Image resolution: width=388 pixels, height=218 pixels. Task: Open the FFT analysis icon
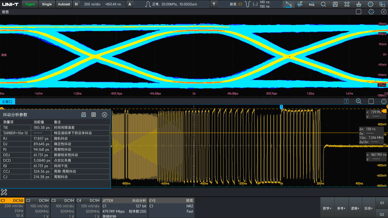[x=300, y=4]
